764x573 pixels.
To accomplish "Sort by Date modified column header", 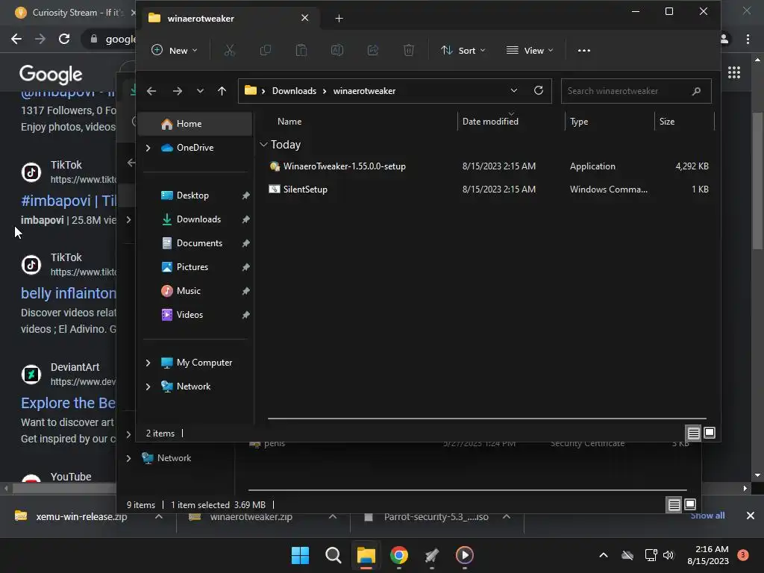I will [490, 122].
